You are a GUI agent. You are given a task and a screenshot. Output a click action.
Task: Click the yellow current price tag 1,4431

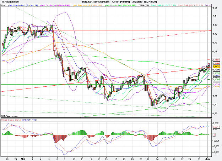(216, 67)
